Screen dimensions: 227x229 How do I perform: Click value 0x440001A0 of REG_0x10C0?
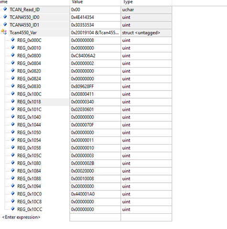(x=83, y=194)
